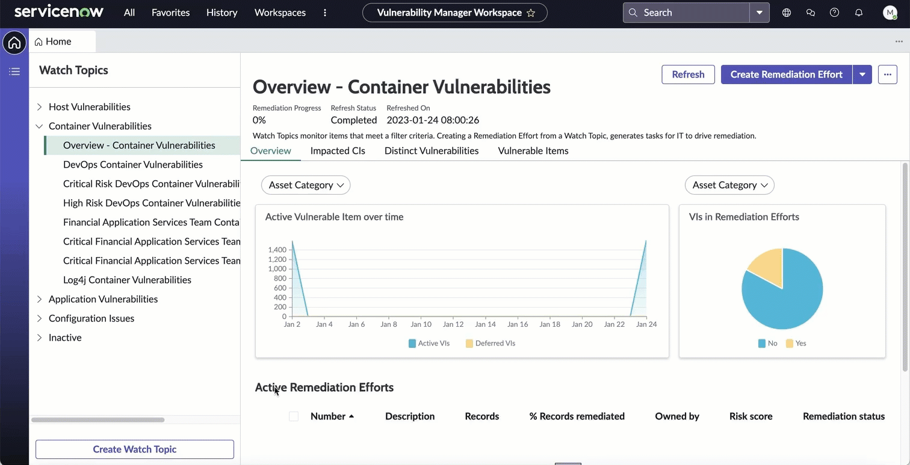Sort by the Remediation status column header
Screen dimensions: 910x465
click(844, 416)
